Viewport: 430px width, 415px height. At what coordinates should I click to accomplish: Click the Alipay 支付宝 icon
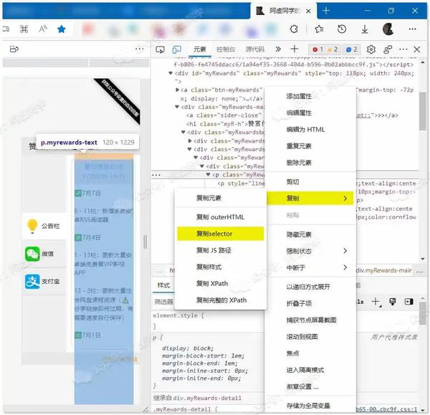pyautogui.click(x=32, y=282)
